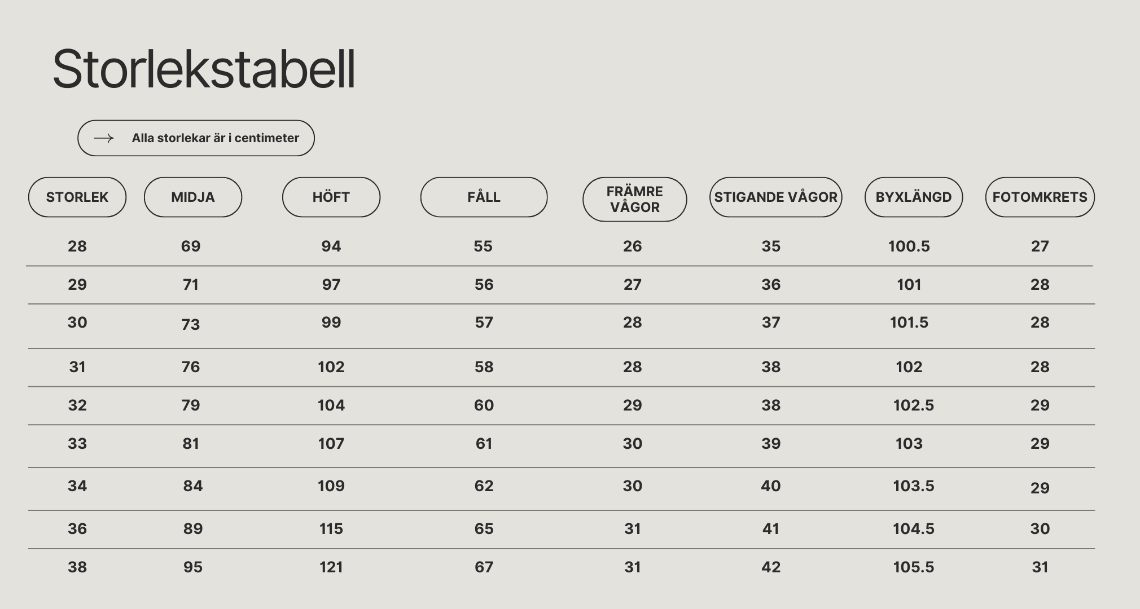Select the waist value 84 for size 34

(193, 486)
